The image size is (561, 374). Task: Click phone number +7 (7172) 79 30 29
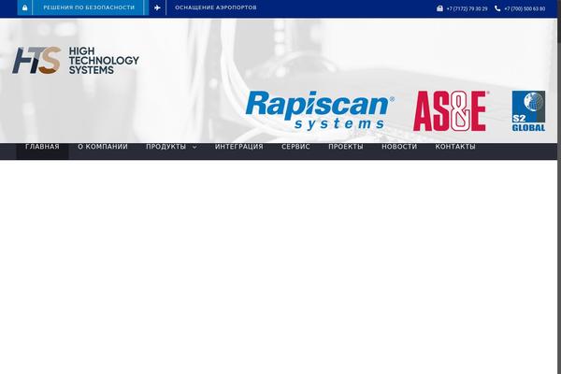(x=467, y=8)
